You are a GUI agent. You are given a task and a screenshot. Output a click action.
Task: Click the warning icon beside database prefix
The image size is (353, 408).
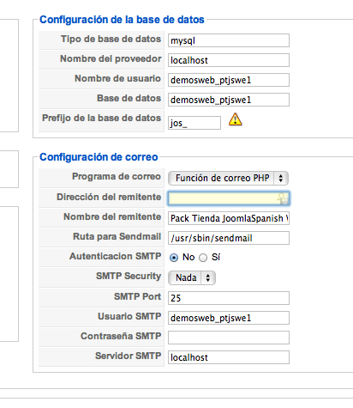click(x=236, y=119)
